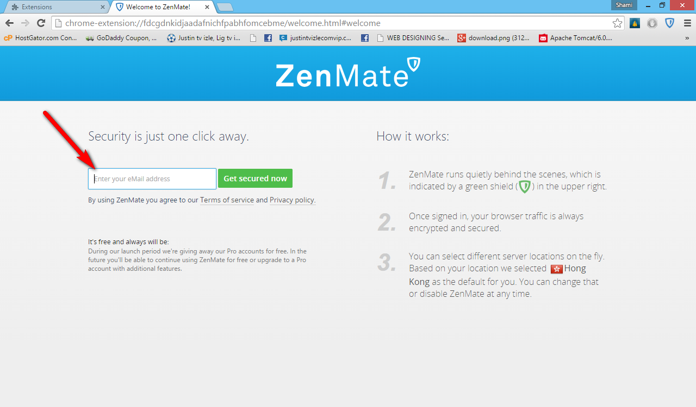Click the green shield icon in step 1
This screenshot has width=696, height=407.
[524, 187]
